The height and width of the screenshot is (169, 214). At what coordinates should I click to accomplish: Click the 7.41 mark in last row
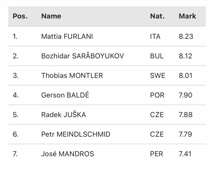point(185,154)
